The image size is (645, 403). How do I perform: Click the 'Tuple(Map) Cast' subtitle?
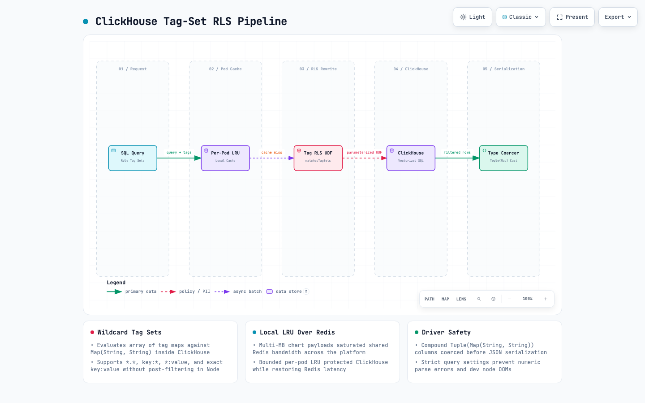(503, 161)
